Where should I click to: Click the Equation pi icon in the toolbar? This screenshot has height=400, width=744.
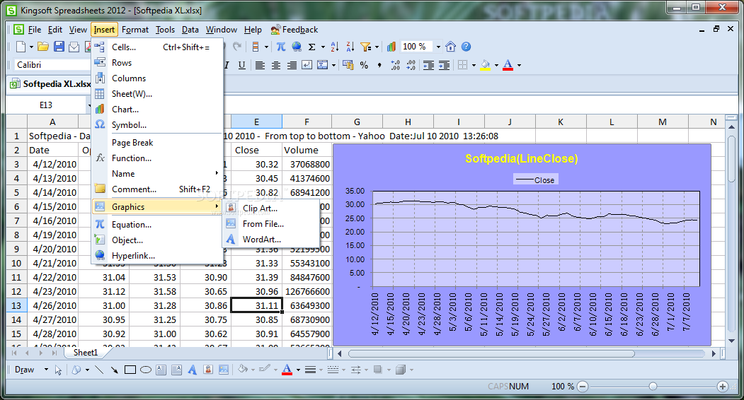tap(281, 47)
